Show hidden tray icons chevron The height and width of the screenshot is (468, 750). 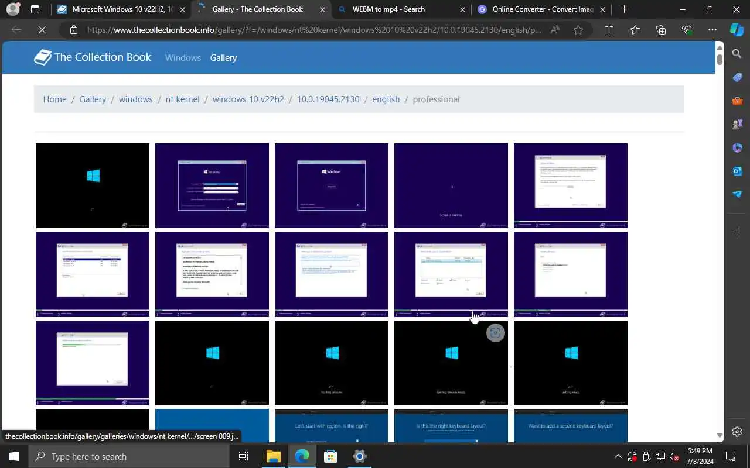618,456
